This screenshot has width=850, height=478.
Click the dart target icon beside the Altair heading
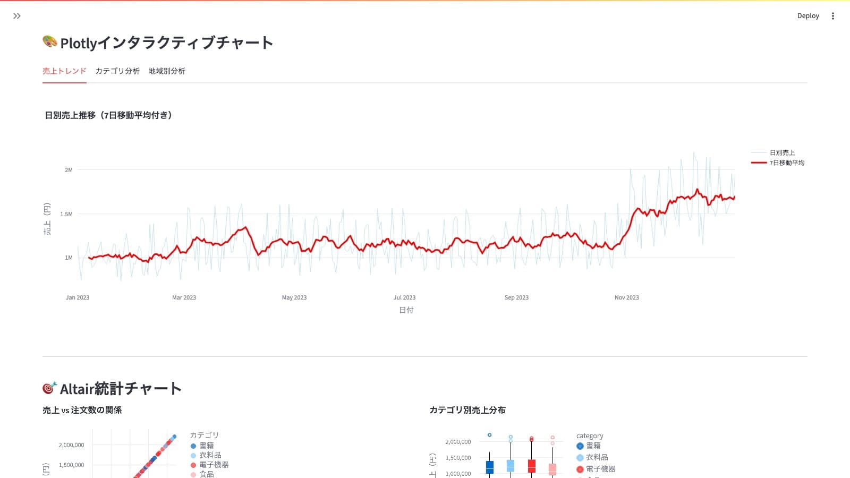tap(49, 388)
